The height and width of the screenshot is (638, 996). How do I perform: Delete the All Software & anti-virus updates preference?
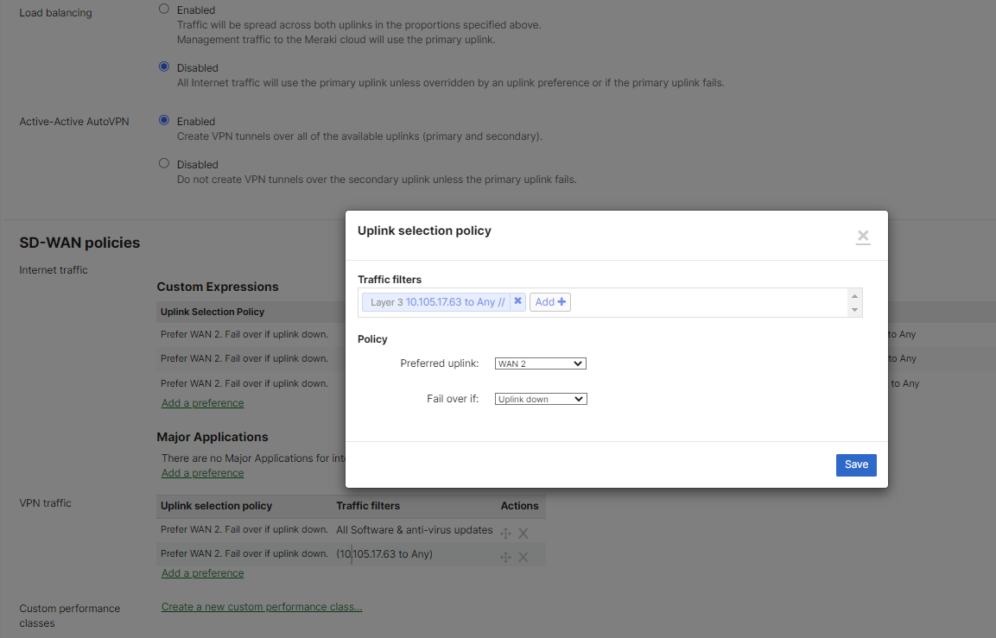point(523,534)
